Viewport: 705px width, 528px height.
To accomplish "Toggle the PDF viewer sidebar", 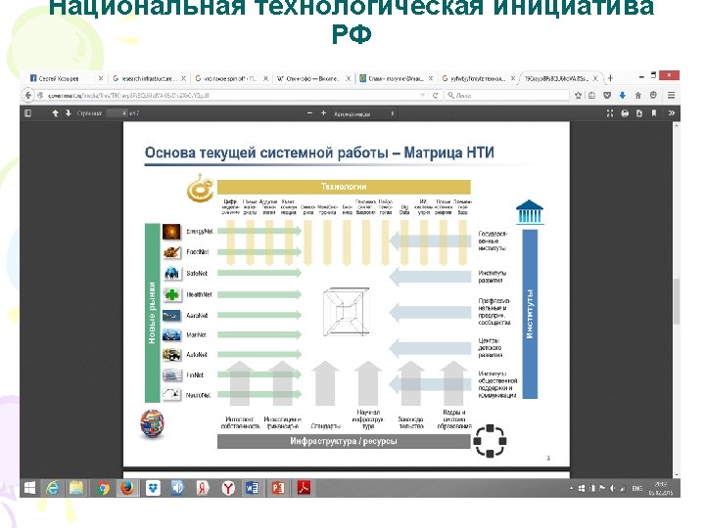I will 28,113.
